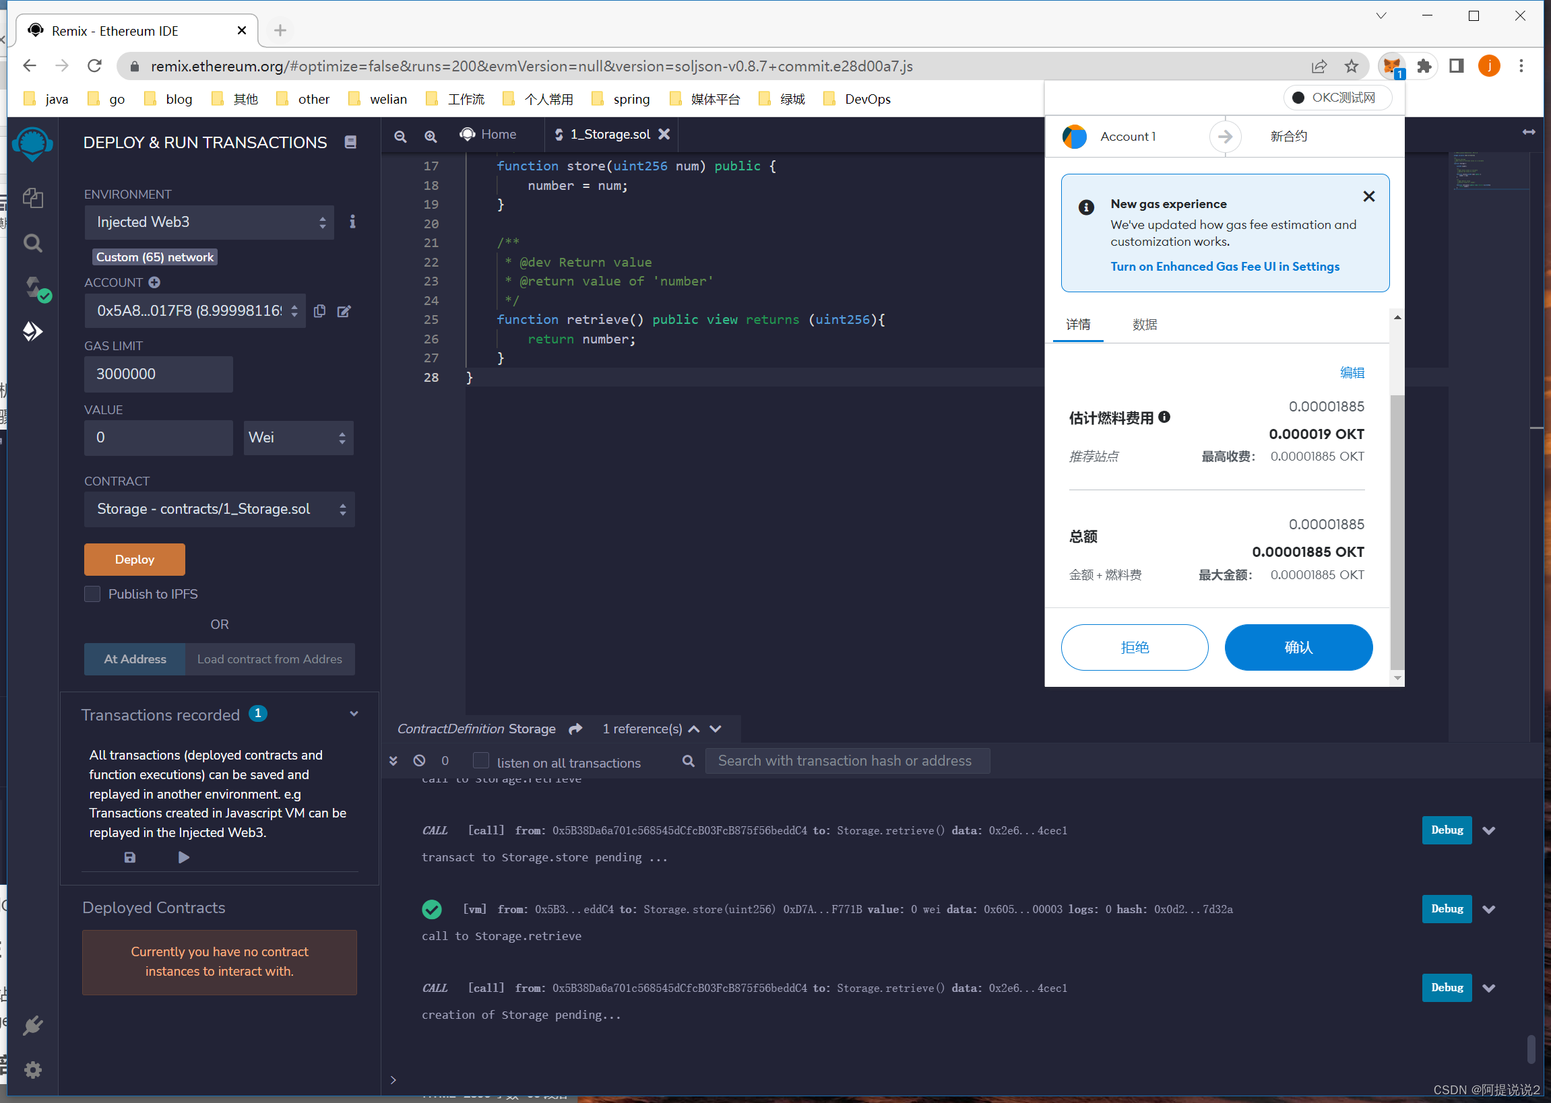1551x1103 pixels.
Task: Click Turn on Enhanced Gas Fee link
Action: click(x=1224, y=266)
